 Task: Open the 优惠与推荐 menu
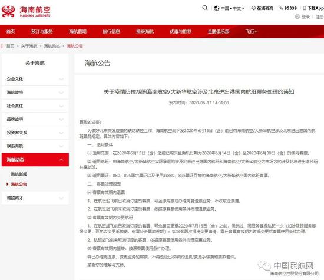[x=180, y=31]
